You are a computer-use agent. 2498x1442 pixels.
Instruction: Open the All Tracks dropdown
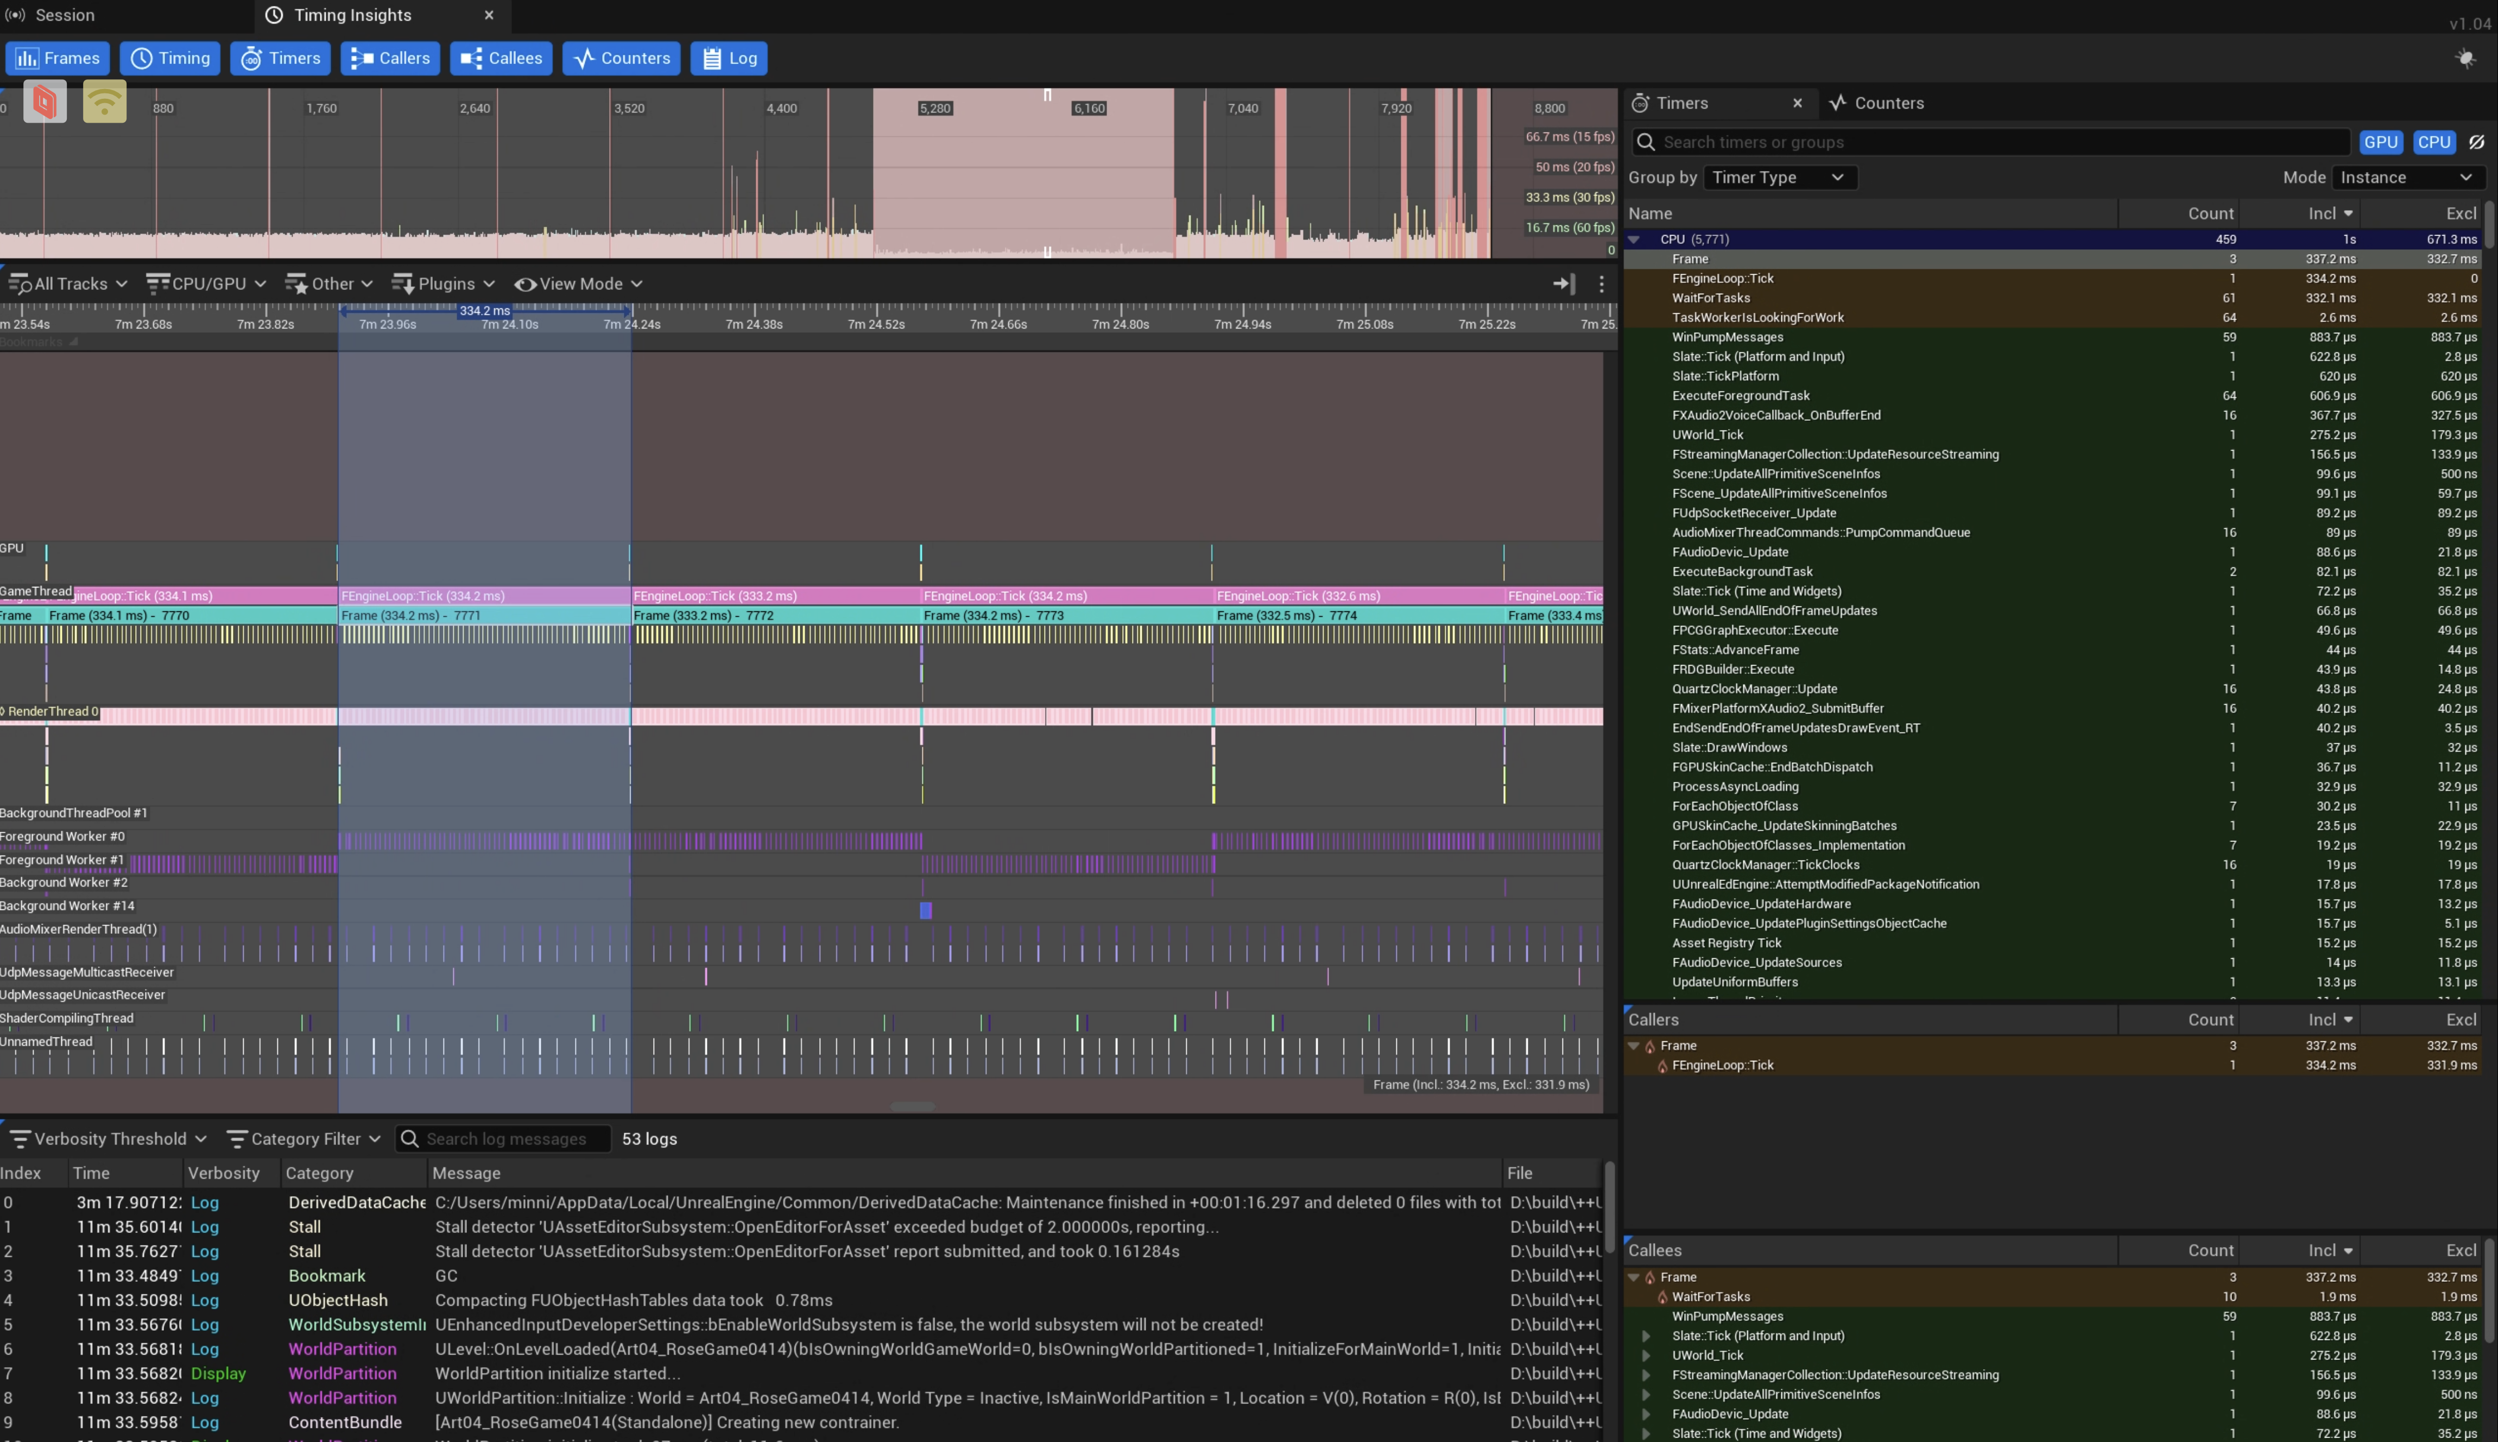coord(68,284)
